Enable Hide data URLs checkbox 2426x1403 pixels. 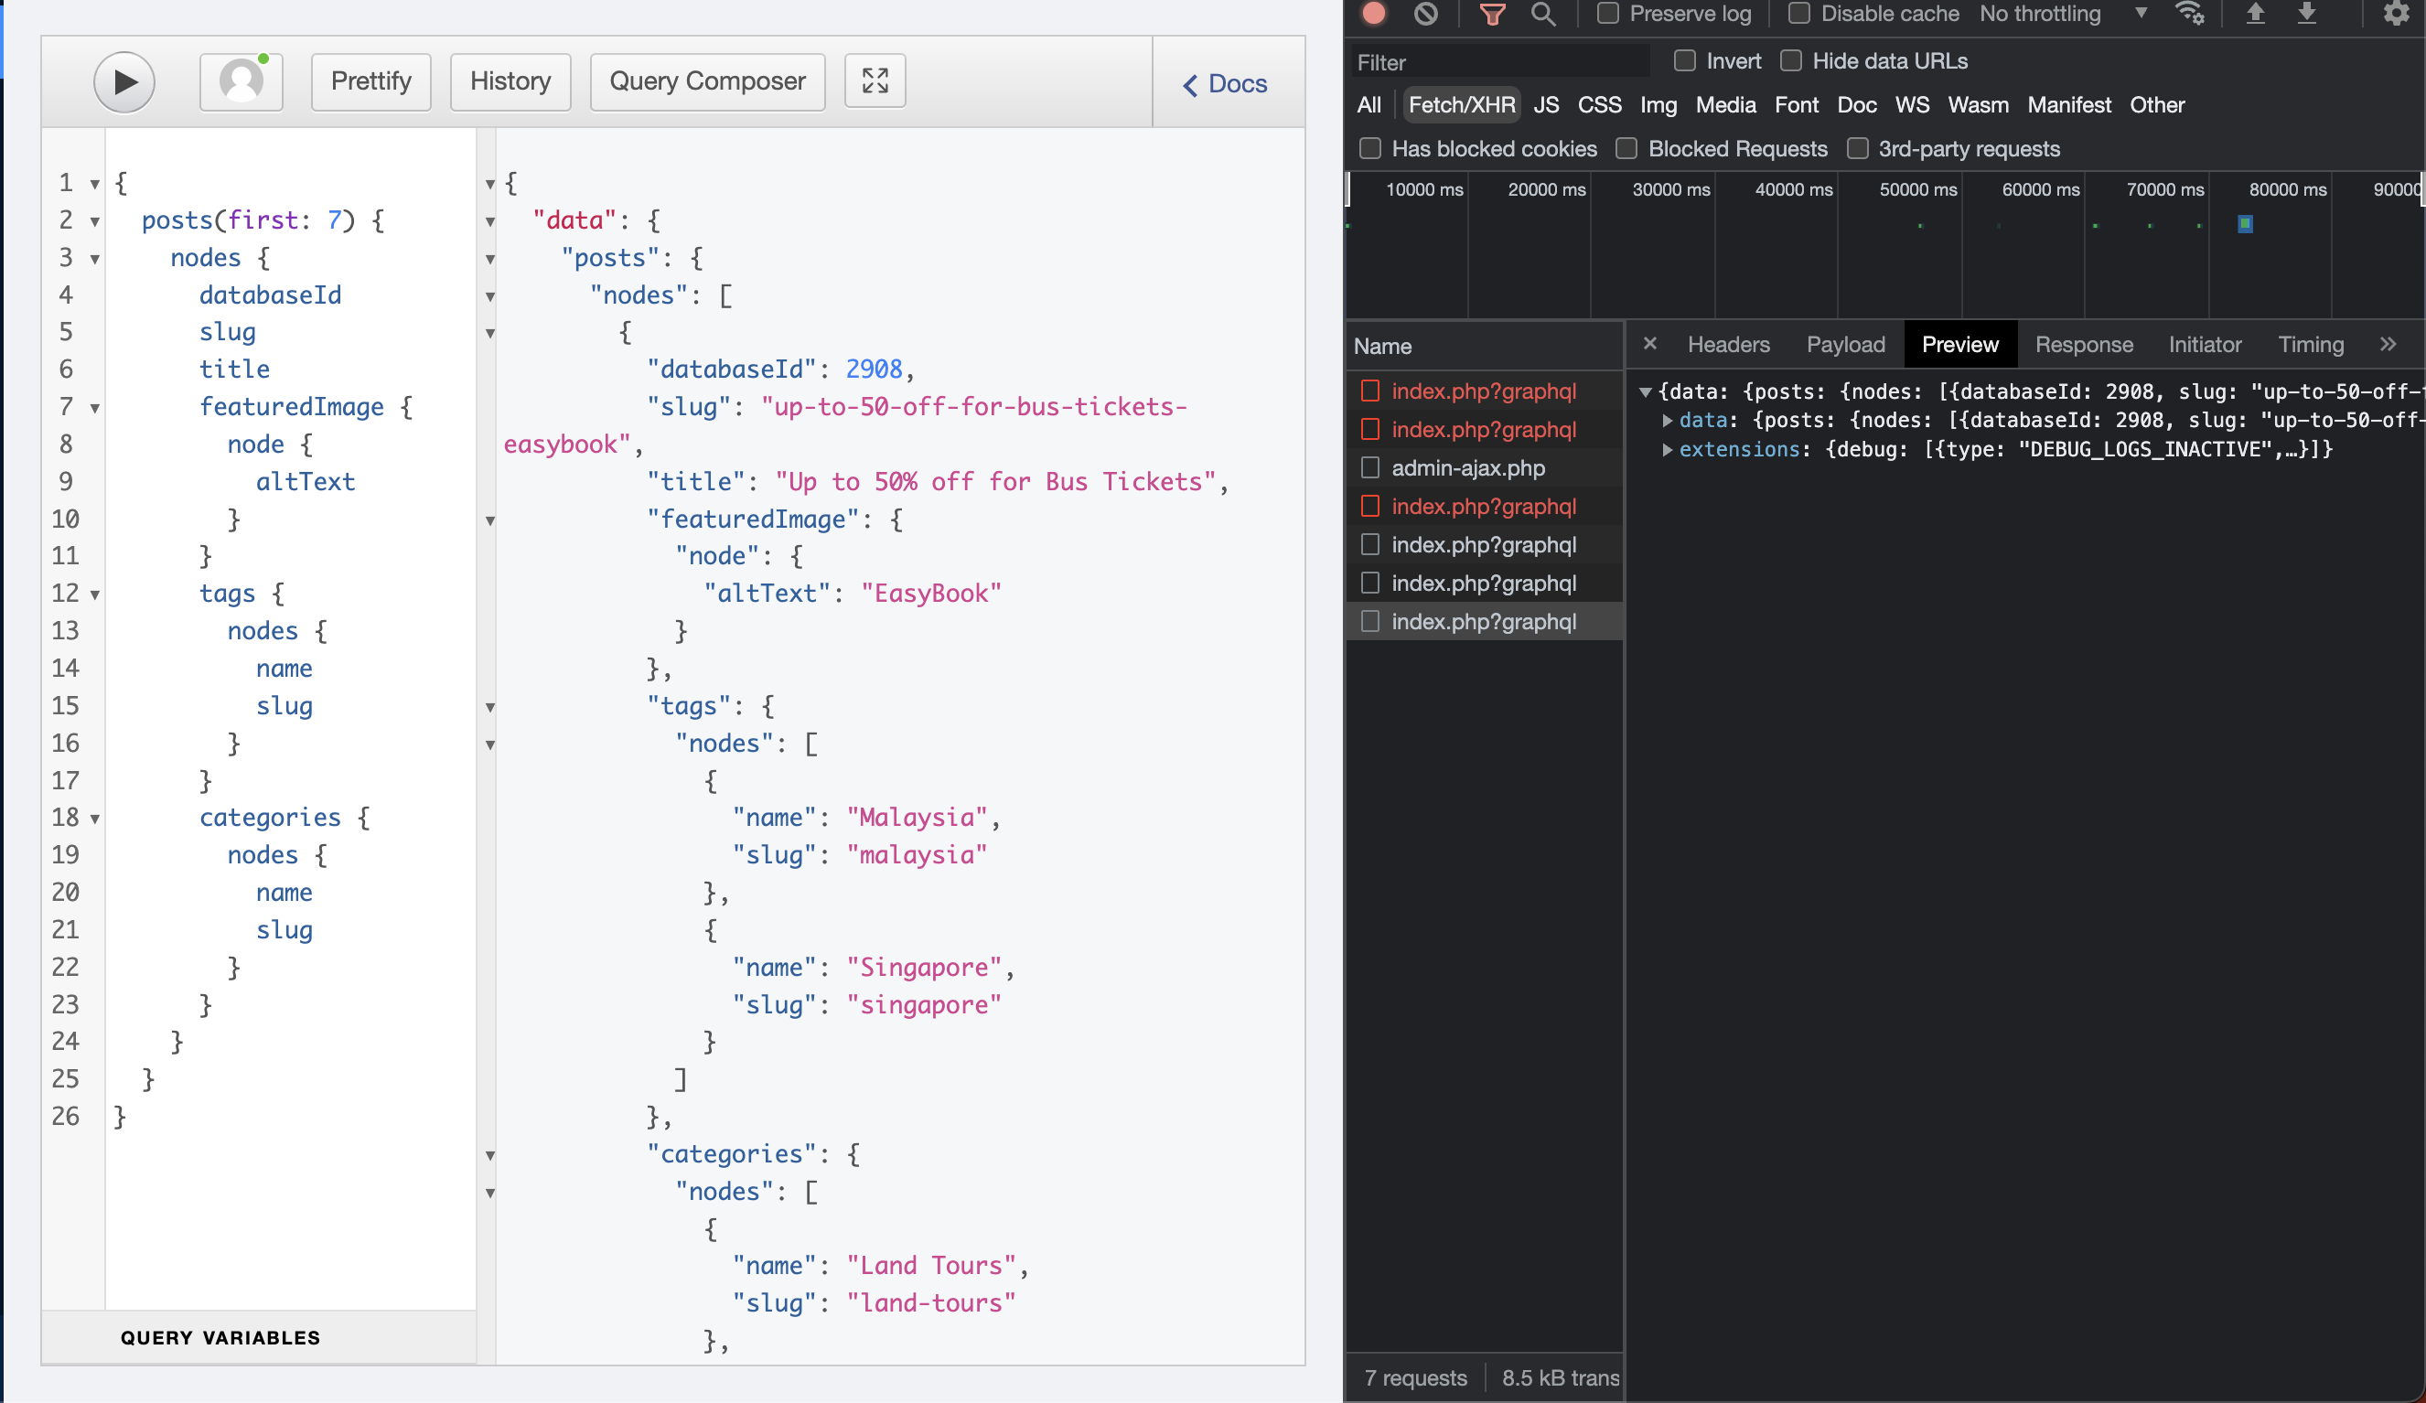coord(1790,60)
